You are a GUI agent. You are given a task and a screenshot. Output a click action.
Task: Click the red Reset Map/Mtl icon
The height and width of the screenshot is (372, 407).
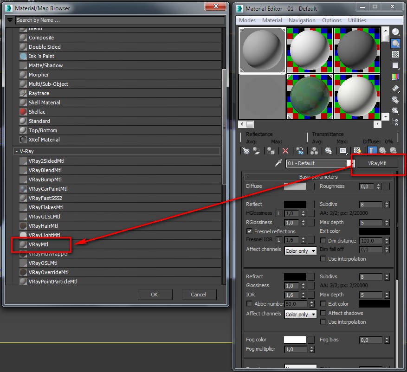tap(285, 150)
